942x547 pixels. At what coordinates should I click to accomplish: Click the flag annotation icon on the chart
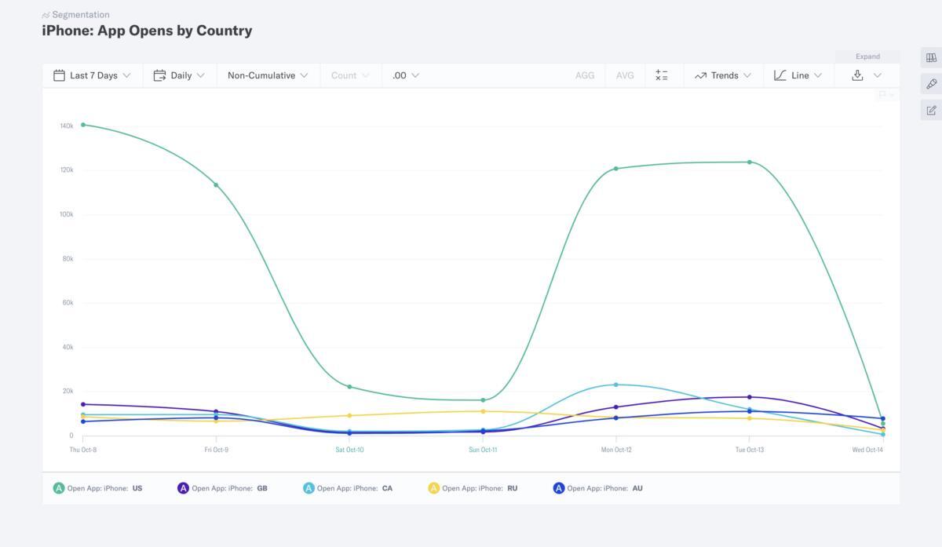[x=882, y=94]
